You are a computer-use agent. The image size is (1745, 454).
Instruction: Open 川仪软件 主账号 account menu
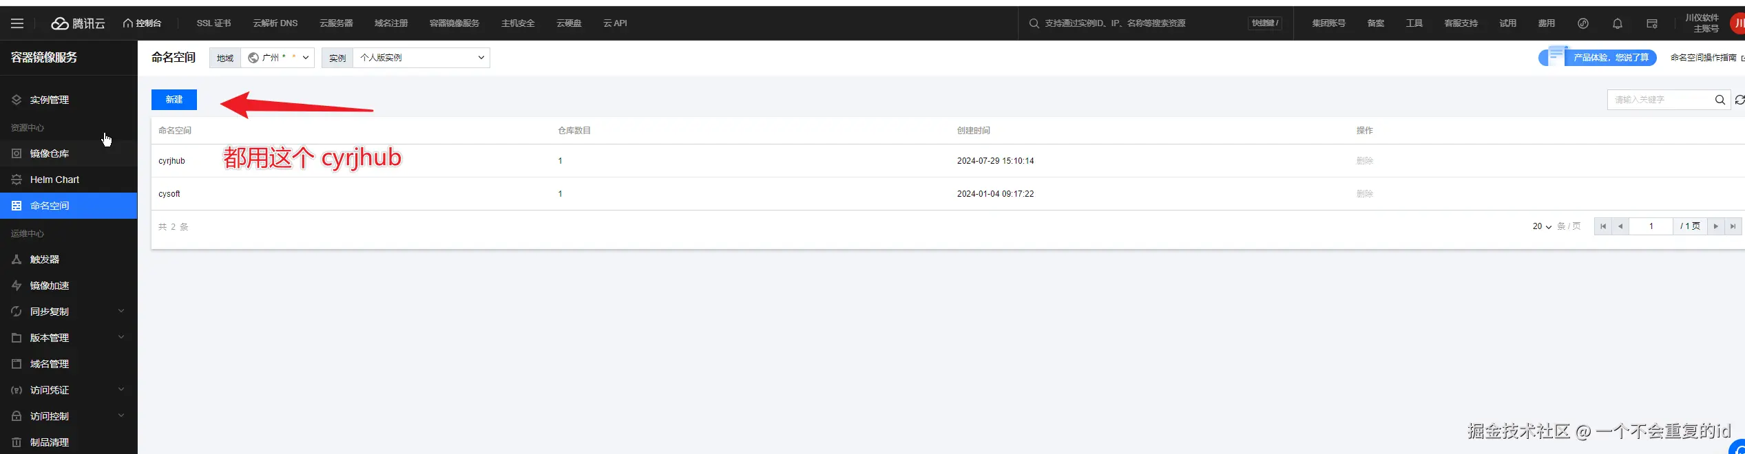click(x=1702, y=23)
